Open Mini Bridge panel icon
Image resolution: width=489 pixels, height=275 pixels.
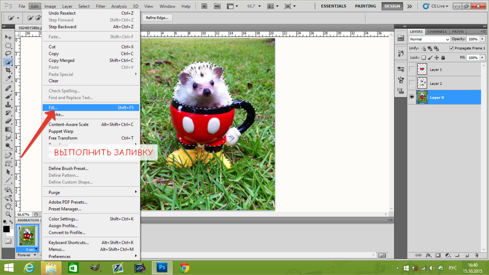coord(217,6)
